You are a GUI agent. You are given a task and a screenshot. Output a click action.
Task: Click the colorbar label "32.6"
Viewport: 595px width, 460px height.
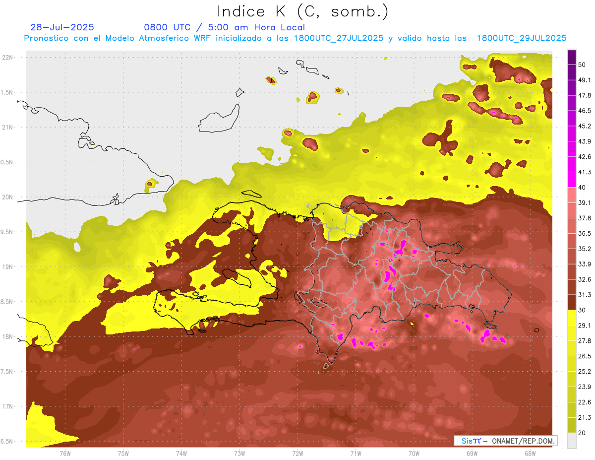pyautogui.click(x=584, y=279)
